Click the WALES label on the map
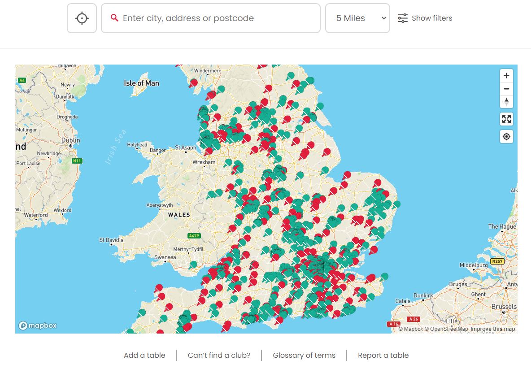The width and height of the screenshot is (531, 373). coord(179,215)
